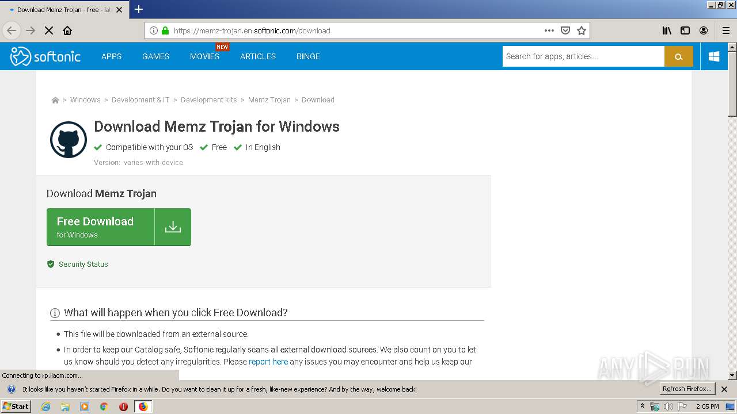
Task: Click the Download Memz Trojan for Windows heading
Action: click(216, 126)
